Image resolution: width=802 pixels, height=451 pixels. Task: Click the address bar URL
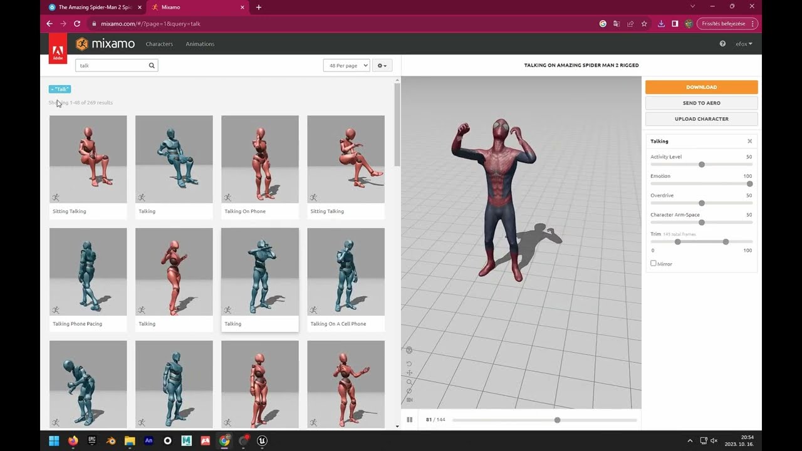pos(150,24)
